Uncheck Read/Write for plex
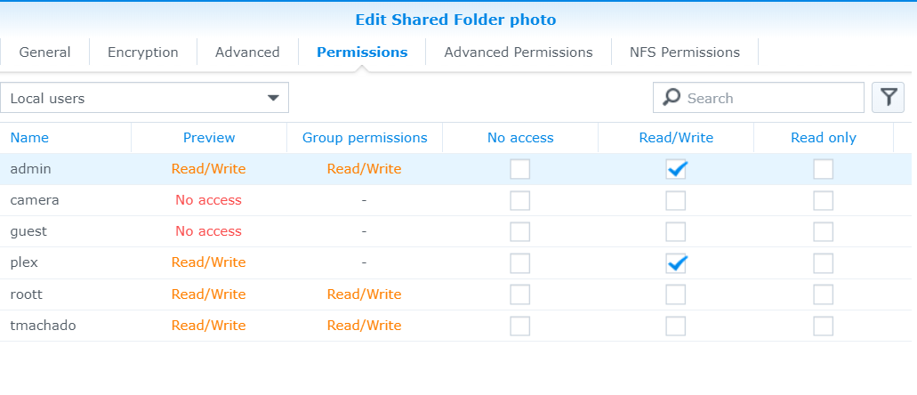 click(x=676, y=262)
